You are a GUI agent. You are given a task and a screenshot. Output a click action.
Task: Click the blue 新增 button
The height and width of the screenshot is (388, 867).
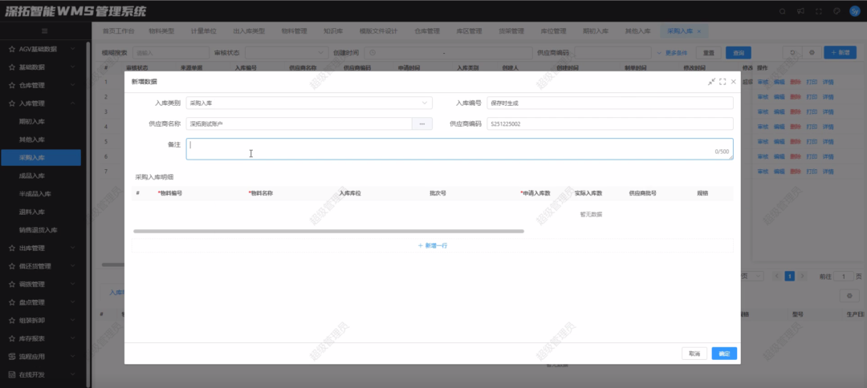pyautogui.click(x=840, y=52)
